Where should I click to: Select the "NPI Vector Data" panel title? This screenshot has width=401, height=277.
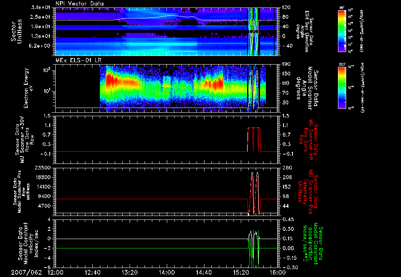coord(80,4)
